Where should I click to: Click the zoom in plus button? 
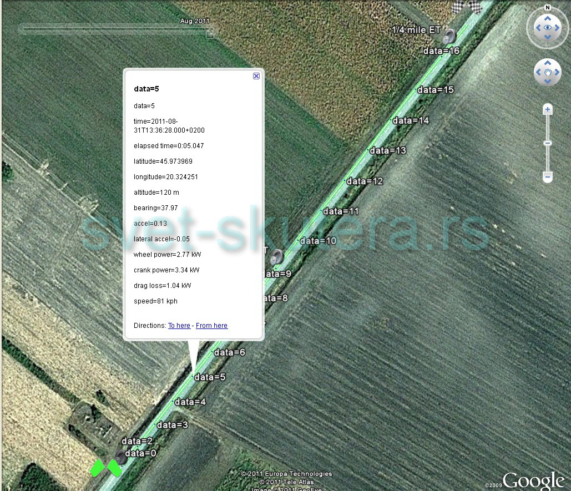tap(547, 109)
